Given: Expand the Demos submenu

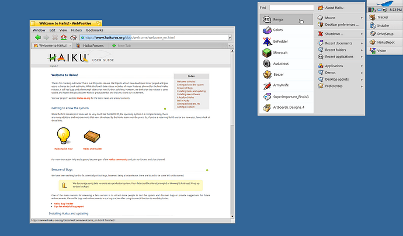Looking at the screenshot, I should (339, 72).
